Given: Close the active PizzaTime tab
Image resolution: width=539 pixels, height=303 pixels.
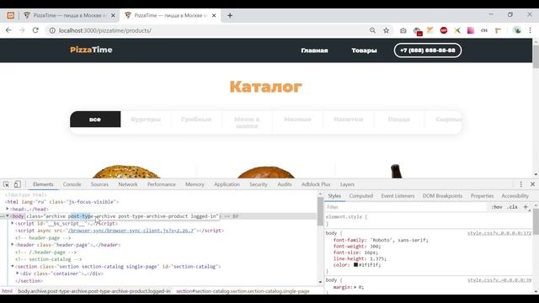Looking at the screenshot, I should point(214,15).
